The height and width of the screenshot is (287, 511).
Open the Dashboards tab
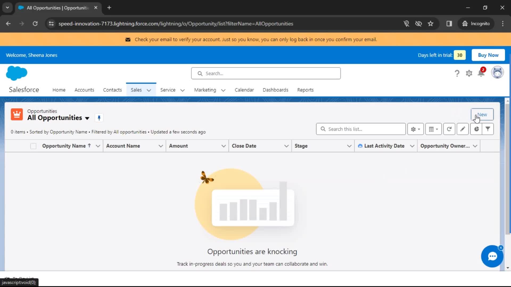click(x=275, y=90)
